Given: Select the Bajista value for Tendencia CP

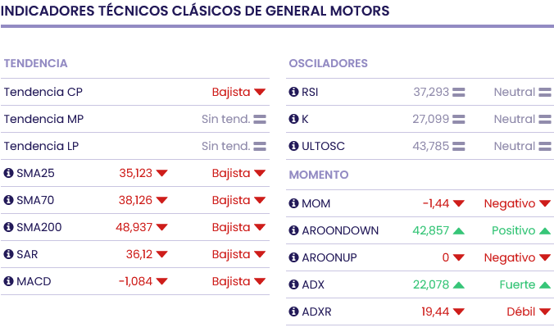Looking at the screenshot, I should (231, 92).
